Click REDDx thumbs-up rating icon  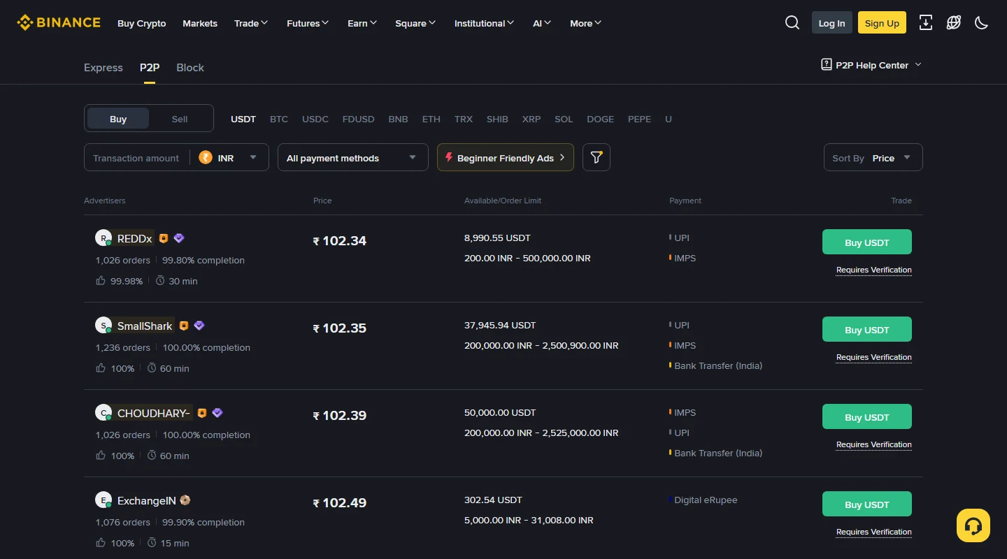[101, 280]
